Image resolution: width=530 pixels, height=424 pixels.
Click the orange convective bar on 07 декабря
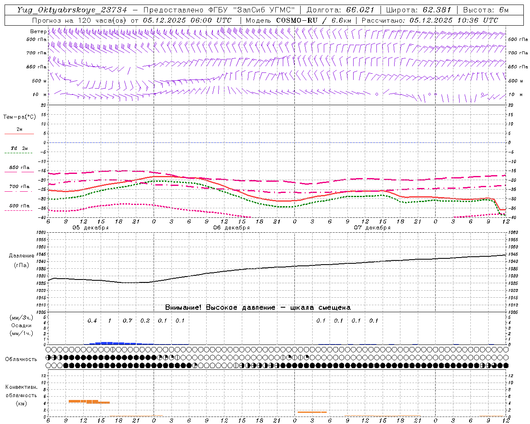pyautogui.click(x=312, y=412)
